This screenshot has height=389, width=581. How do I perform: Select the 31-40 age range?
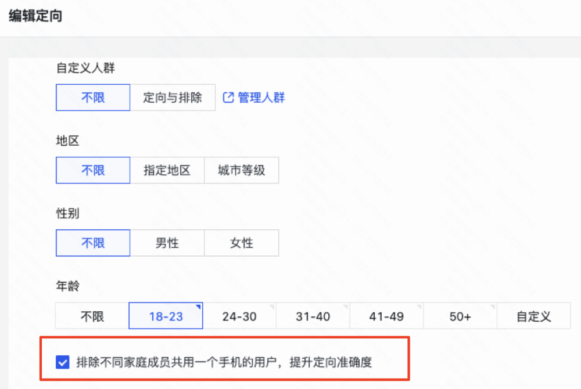pyautogui.click(x=313, y=315)
